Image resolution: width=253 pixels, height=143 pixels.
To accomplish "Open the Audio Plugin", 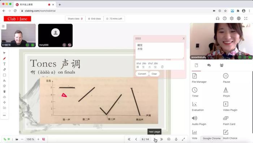I will [x=199, y=120].
